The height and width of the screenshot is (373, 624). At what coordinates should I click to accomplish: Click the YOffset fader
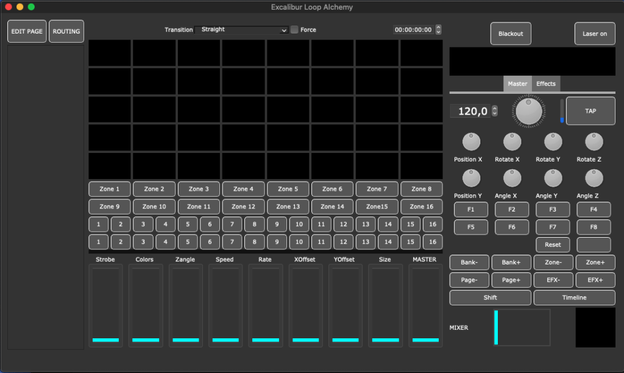(346, 305)
